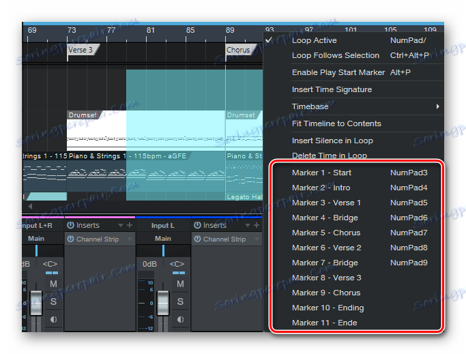The width and height of the screenshot is (466, 354).
Task: Open Inserts dropdown arrow on Input L+R channel
Action: pos(121,225)
